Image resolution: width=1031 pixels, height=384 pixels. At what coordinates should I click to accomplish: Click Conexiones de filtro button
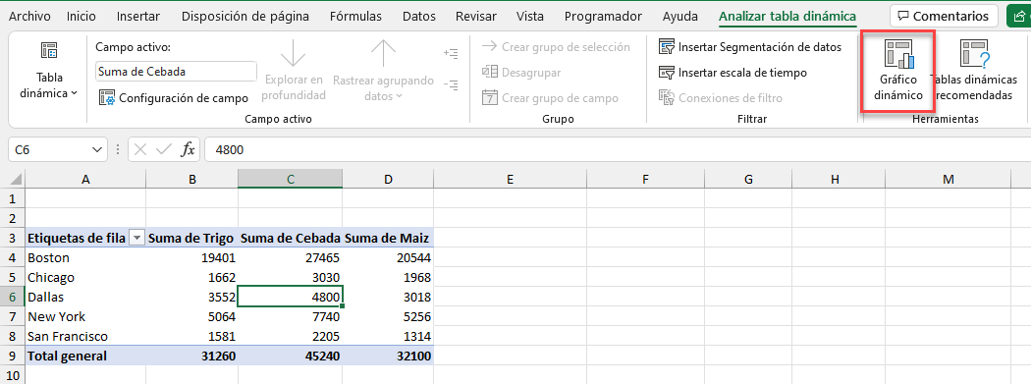(721, 98)
